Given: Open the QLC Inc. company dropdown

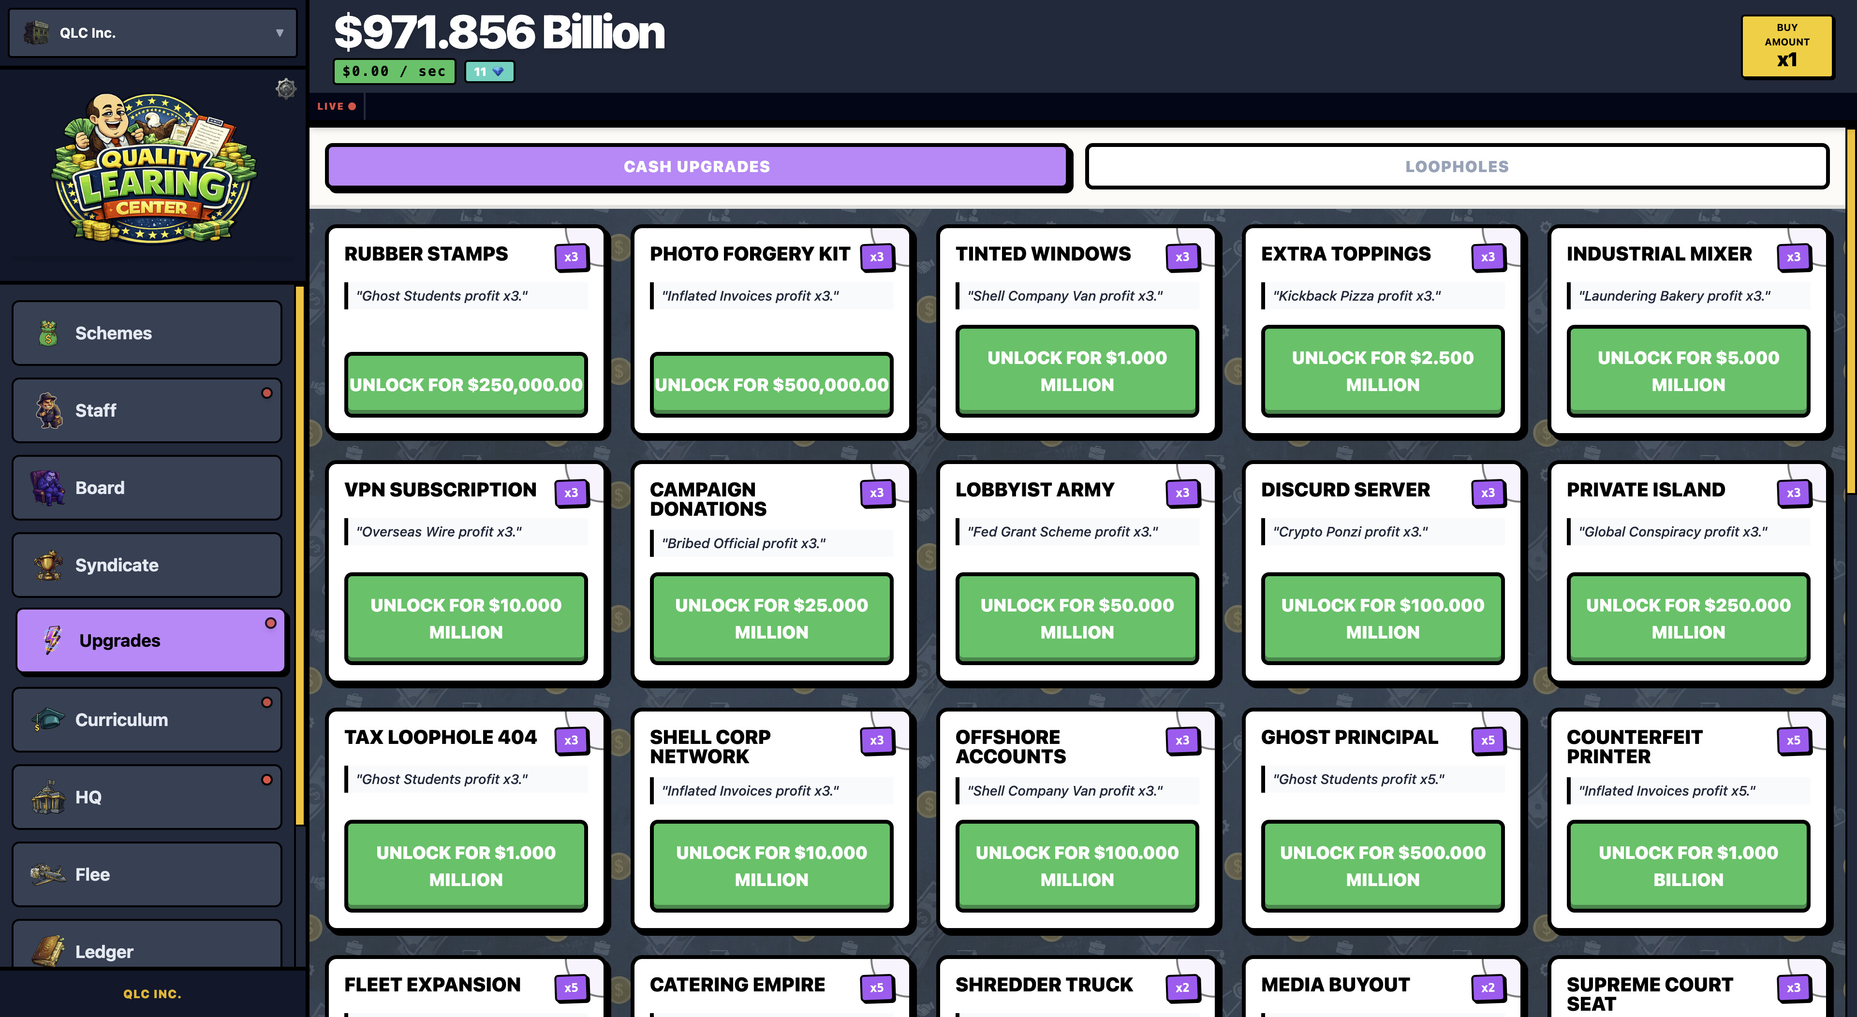Looking at the screenshot, I should (x=153, y=32).
